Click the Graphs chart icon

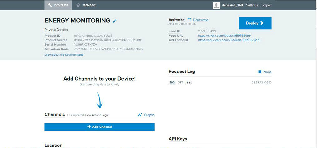[140, 115]
